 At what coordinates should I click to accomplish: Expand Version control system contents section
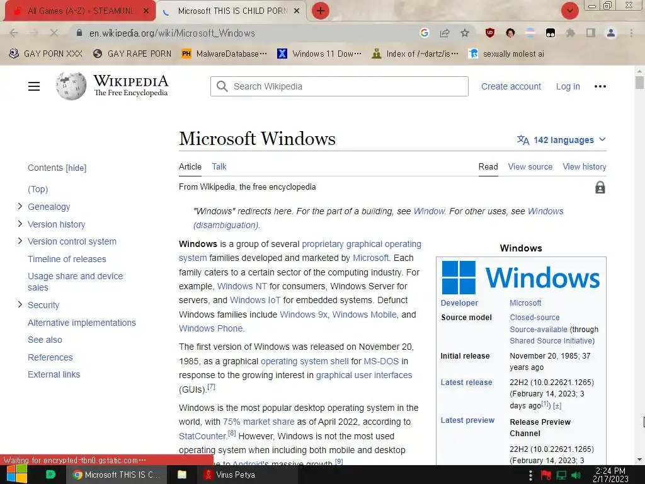(x=20, y=241)
